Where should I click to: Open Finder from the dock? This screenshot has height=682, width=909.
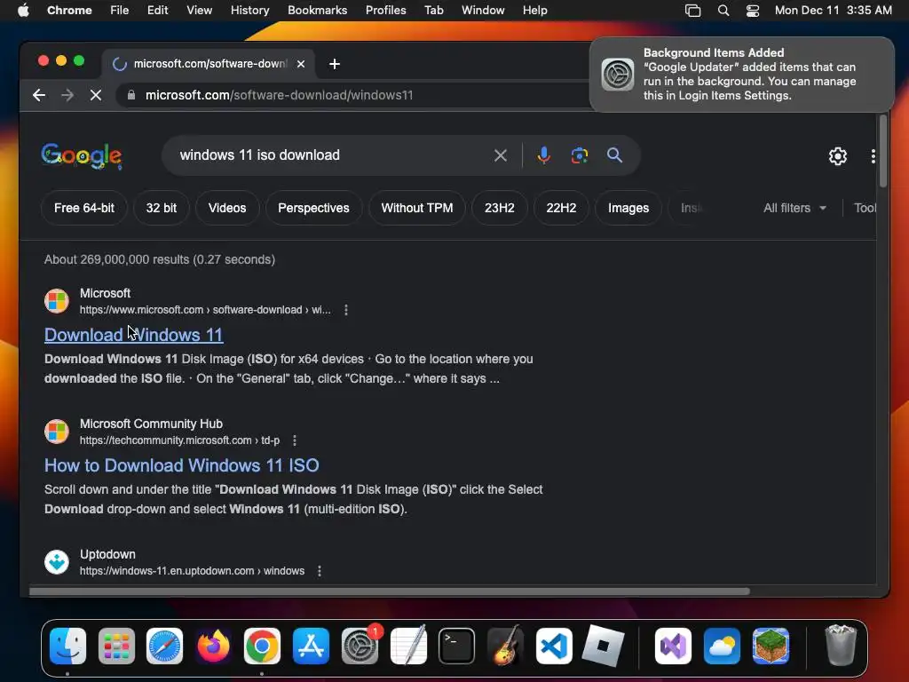point(67,646)
